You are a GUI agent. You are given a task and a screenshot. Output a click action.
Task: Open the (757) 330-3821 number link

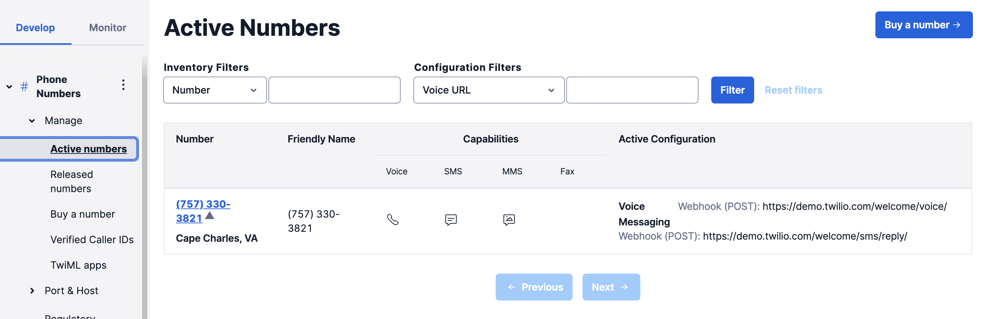pos(202,211)
